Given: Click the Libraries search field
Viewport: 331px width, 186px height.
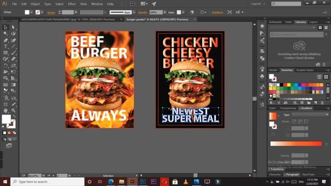Looking at the screenshot, I should (296, 35).
